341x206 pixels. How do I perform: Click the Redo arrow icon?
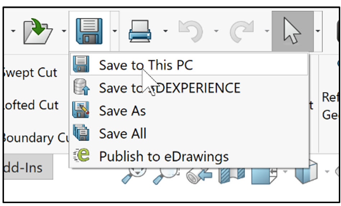click(x=242, y=31)
